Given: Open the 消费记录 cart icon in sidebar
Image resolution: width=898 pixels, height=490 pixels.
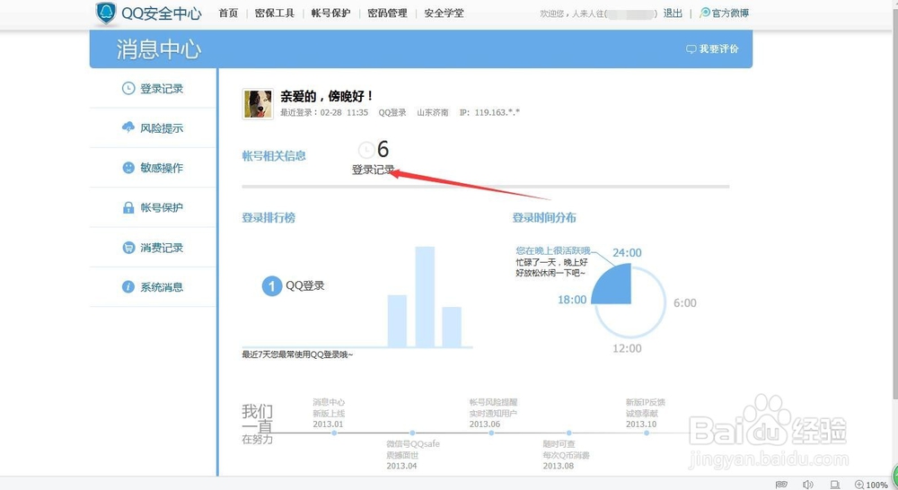Looking at the screenshot, I should point(128,248).
